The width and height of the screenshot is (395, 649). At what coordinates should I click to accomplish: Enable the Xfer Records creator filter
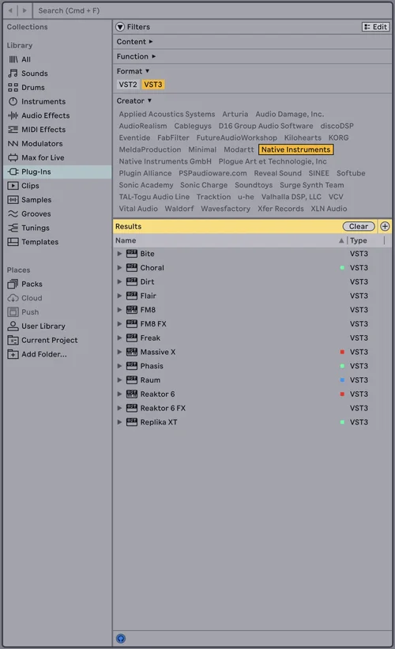(280, 209)
